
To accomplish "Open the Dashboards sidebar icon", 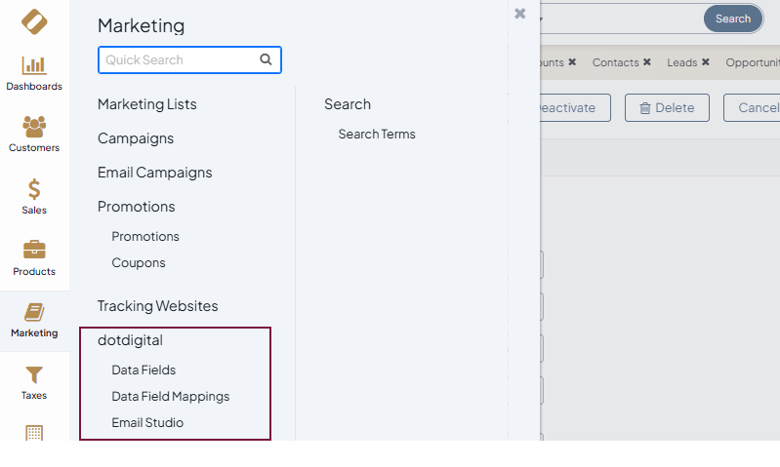I will (34, 66).
